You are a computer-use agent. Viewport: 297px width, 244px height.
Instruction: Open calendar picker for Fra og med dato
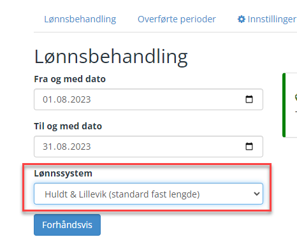[x=249, y=99]
